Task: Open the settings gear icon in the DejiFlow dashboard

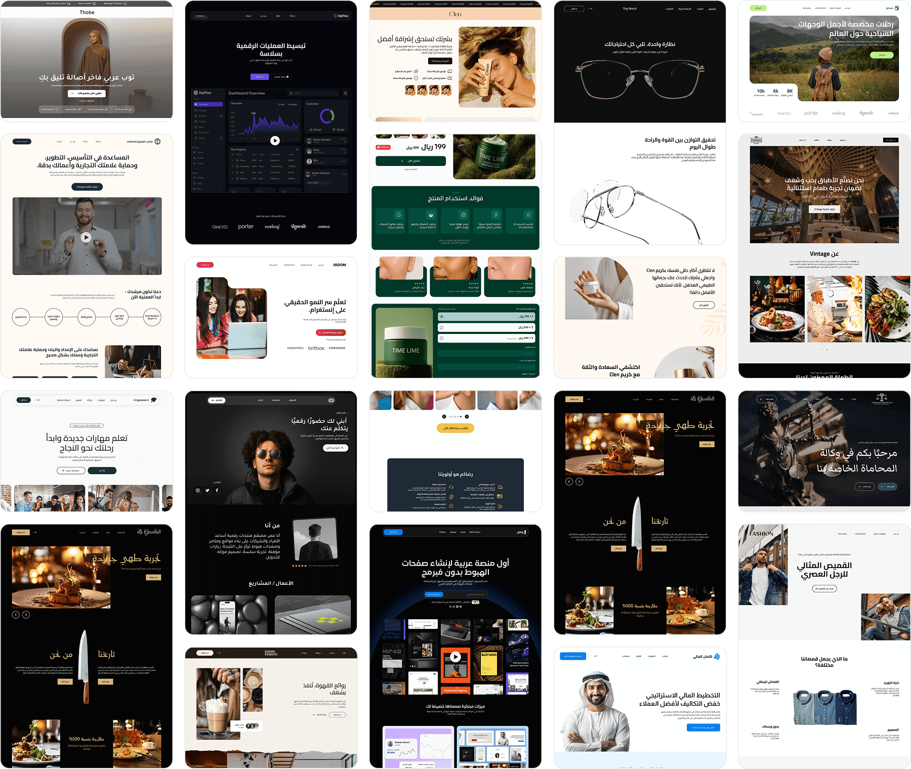Action: (346, 93)
